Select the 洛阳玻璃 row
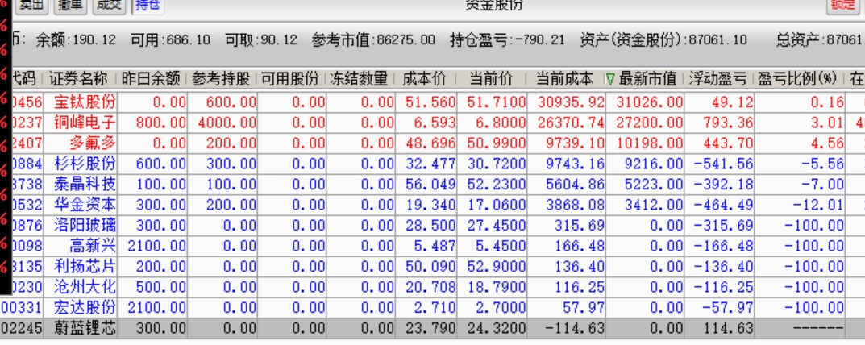This screenshot has width=865, height=345. (x=432, y=225)
